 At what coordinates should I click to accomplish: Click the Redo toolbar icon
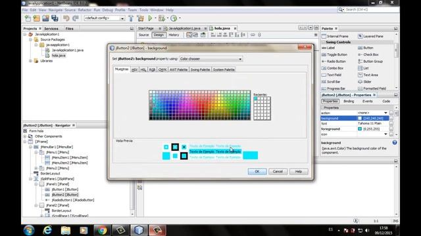pyautogui.click(x=76, y=18)
